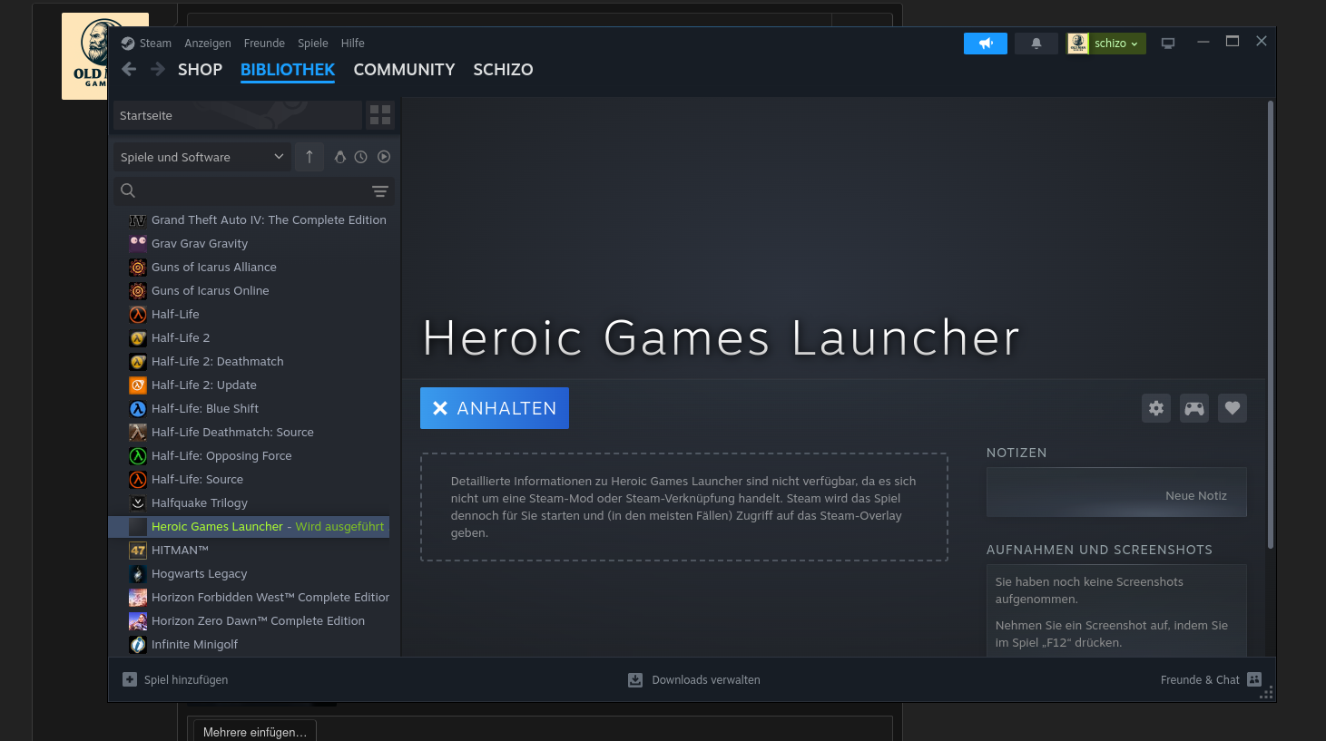Open the Hilfe menu

coord(353,43)
